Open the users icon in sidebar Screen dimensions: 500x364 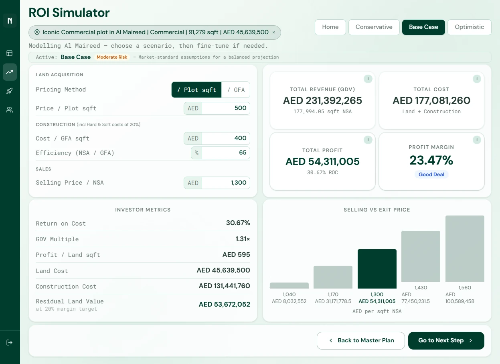pyautogui.click(x=10, y=110)
